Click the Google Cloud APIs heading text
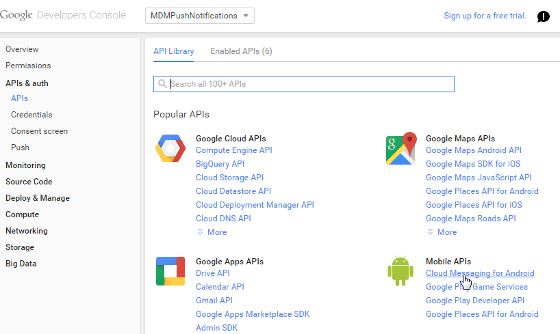 click(x=231, y=139)
